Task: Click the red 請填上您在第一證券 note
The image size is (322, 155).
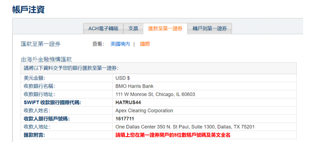Action: click(173, 135)
